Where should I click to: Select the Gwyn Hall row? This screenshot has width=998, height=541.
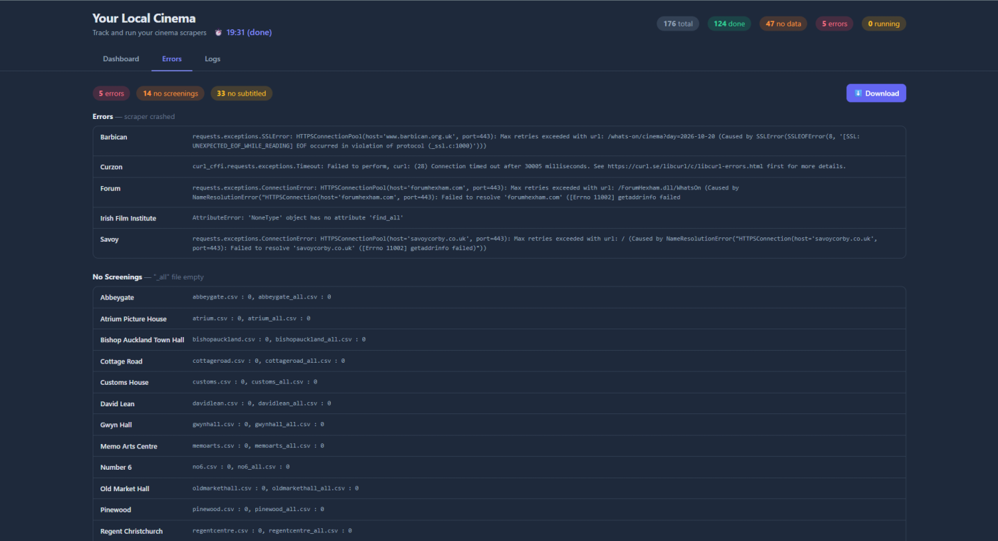tap(499, 425)
